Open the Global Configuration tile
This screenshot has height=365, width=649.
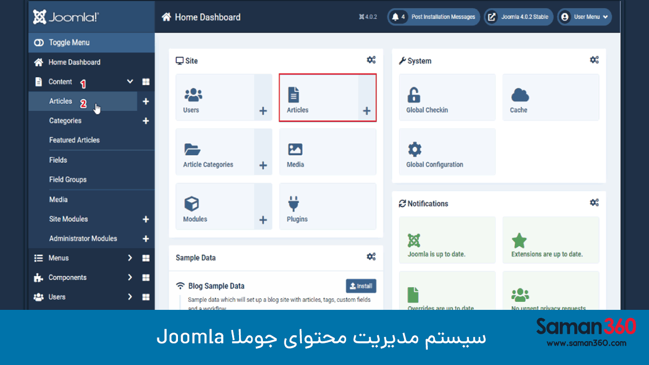(447, 152)
